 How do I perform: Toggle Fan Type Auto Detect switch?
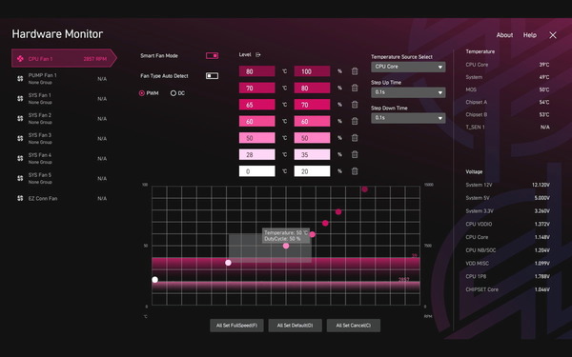(x=212, y=76)
